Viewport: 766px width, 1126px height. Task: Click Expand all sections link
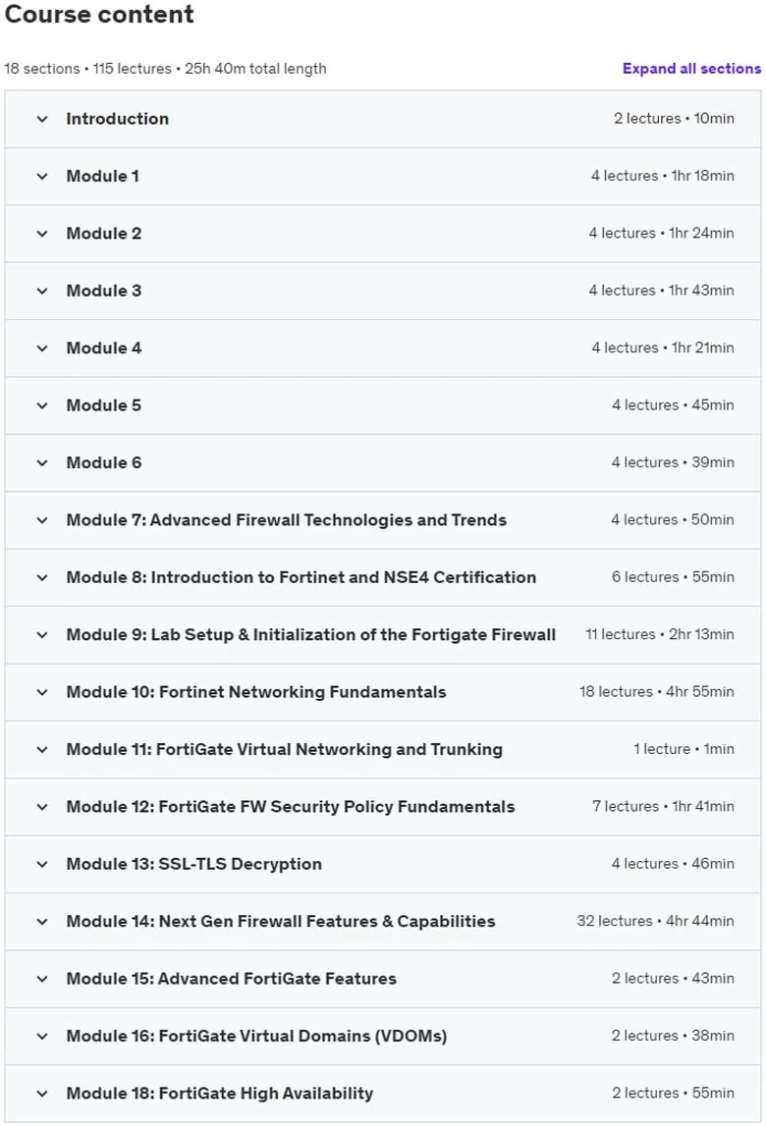(691, 68)
